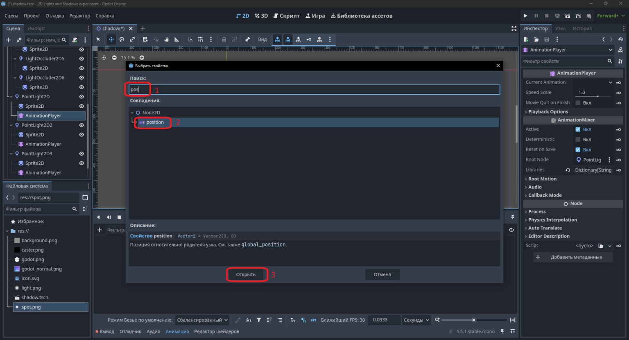
Task: Uncheck the Active checkbox in AnimationMixer
Action: point(578,129)
